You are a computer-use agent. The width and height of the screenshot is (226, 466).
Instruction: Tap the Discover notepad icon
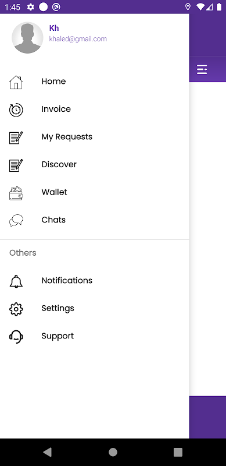pos(16,165)
